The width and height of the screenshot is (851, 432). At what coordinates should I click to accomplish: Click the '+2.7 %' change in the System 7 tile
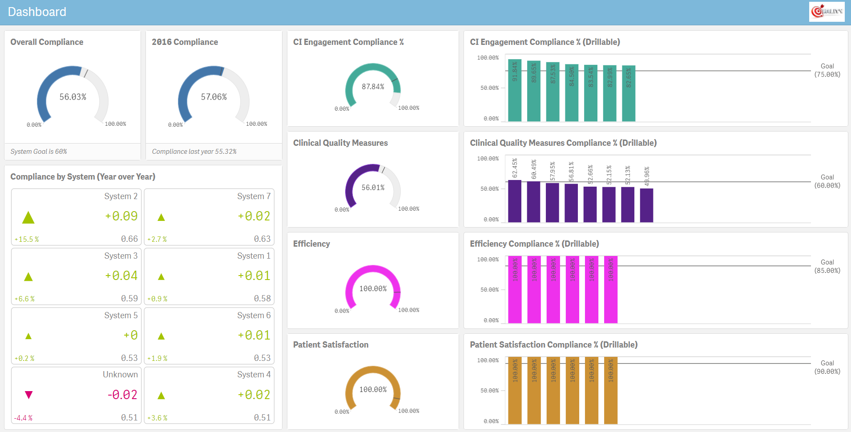pos(157,239)
